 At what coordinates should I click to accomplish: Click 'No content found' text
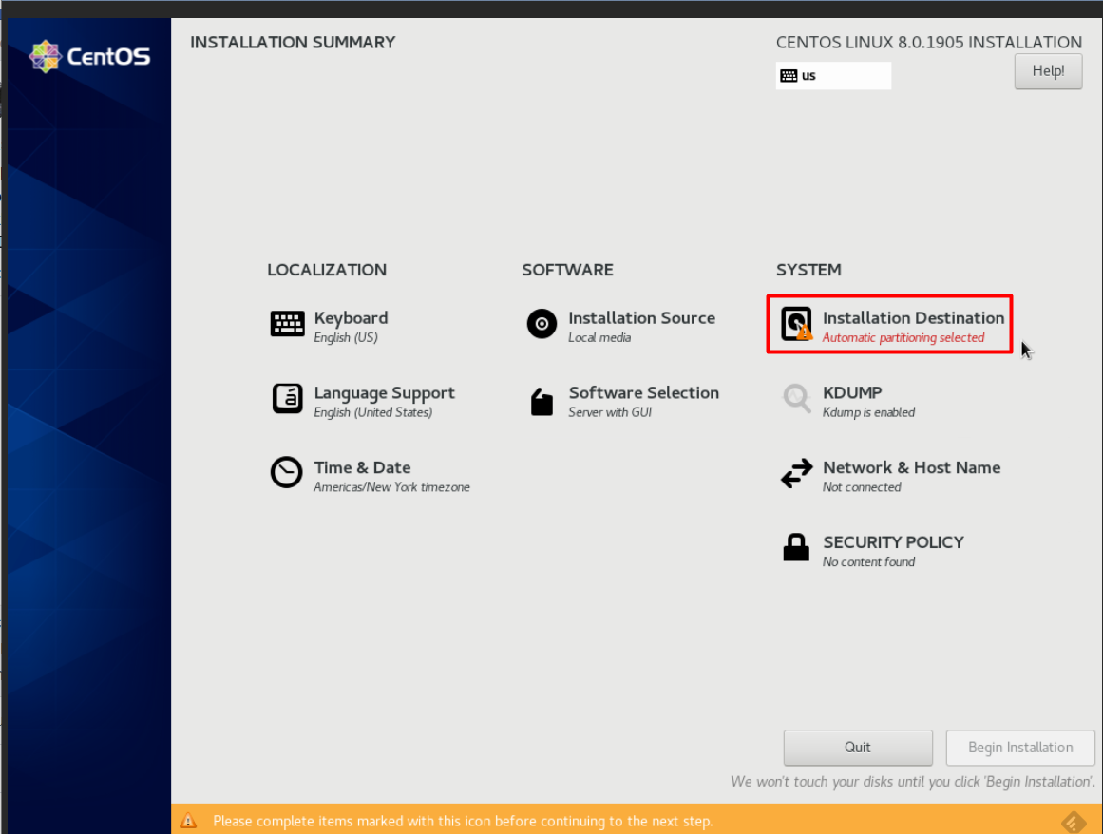click(868, 562)
